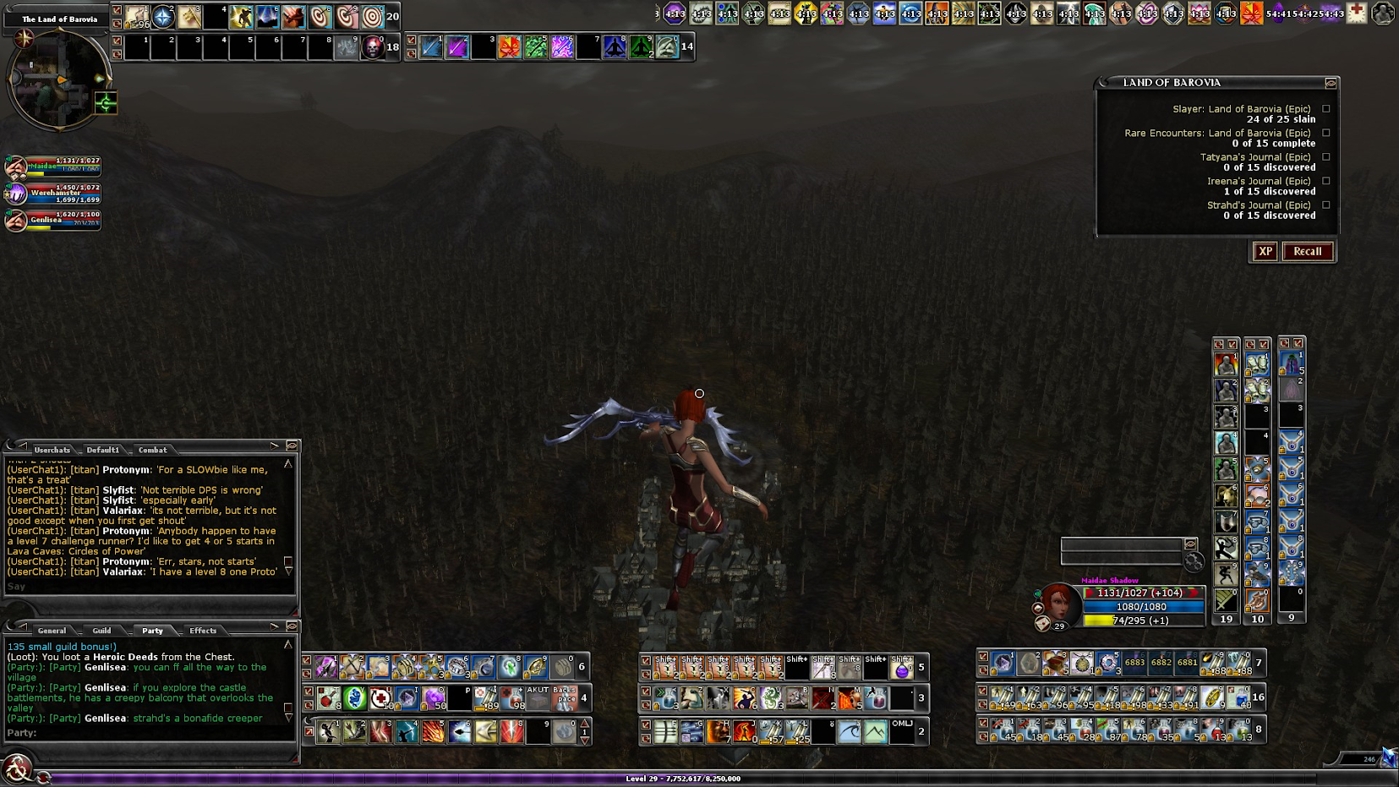This screenshot has height=787, width=1399.
Task: Click the Backspace slot on hotbar 4
Action: pos(565,698)
